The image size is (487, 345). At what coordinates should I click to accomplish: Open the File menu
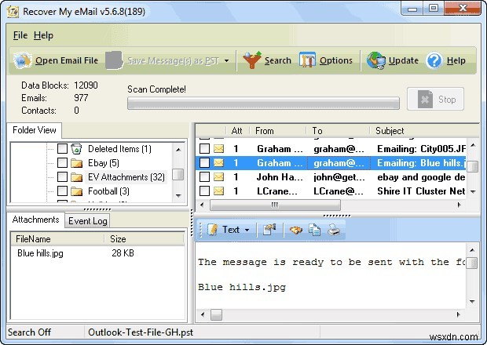[20, 35]
